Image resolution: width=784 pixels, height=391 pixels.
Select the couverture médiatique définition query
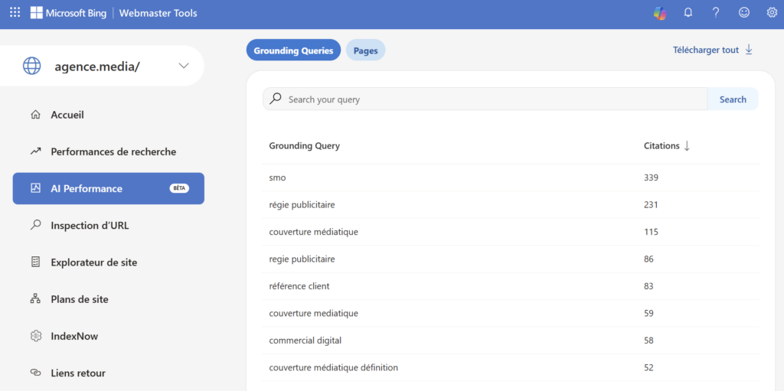pyautogui.click(x=334, y=367)
